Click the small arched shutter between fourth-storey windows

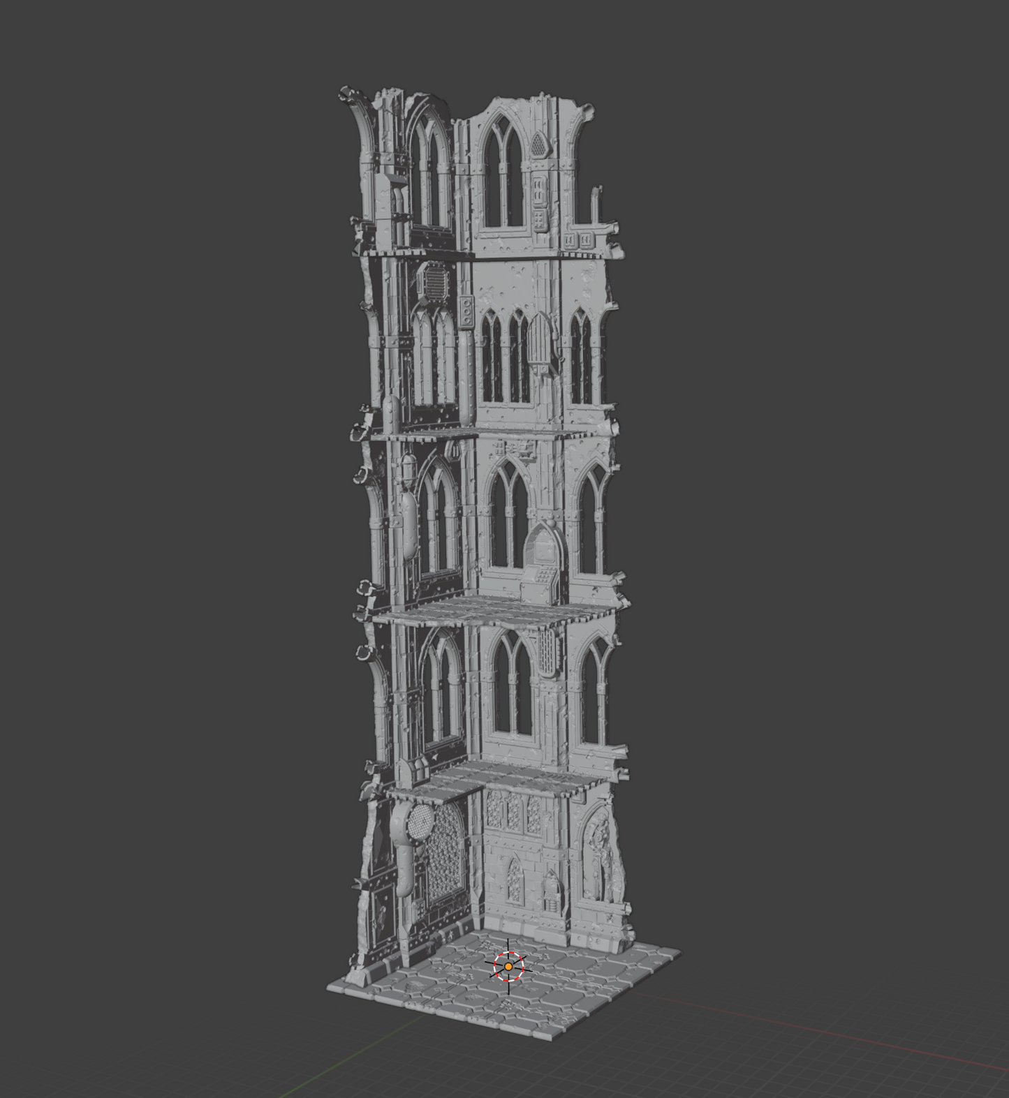point(540,341)
